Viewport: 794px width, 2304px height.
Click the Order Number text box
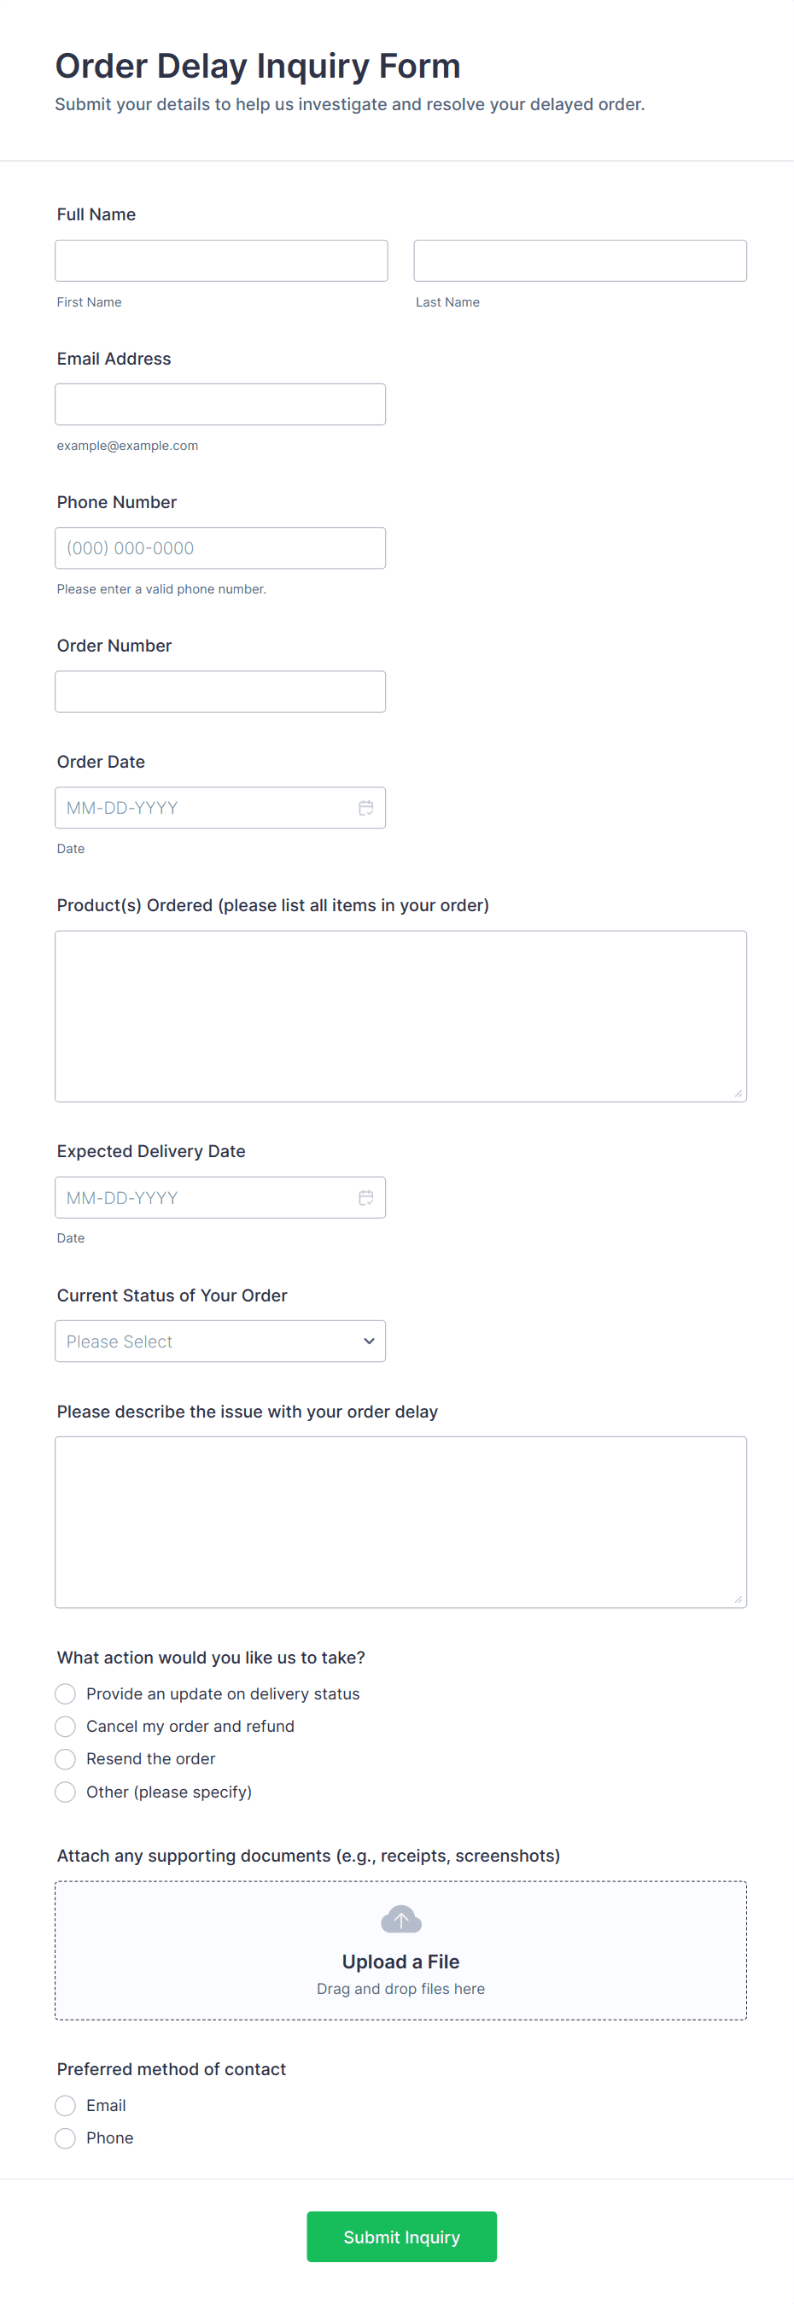[220, 693]
